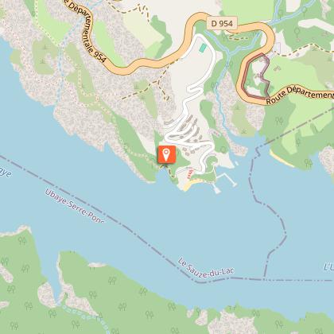Screen dimensions: 334x334
Task: Click the Le Sauze-du-Lac boundary label
Action: [206, 268]
